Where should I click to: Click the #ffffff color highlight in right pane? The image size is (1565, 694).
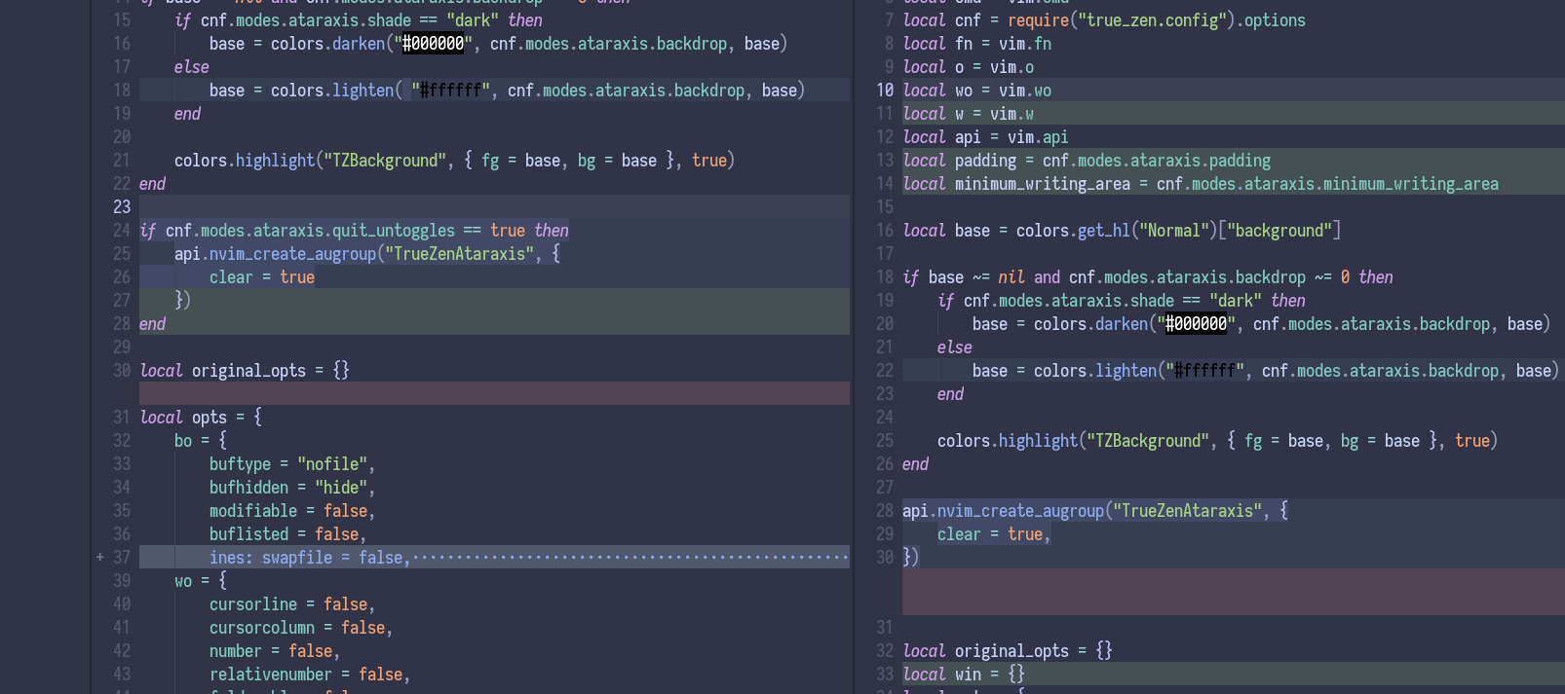coord(1205,371)
